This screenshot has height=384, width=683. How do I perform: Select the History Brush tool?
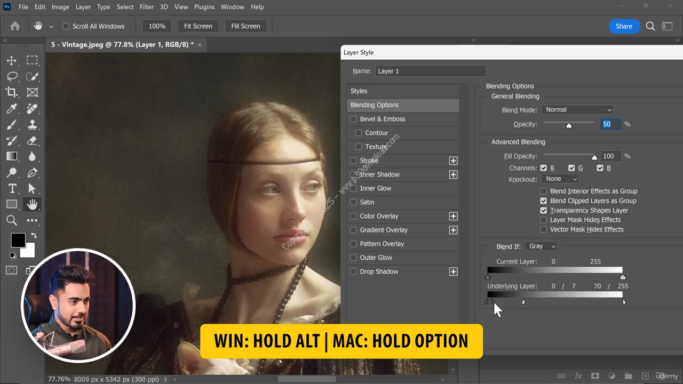(12, 140)
